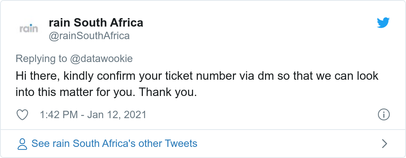Click the word "Tweets" in the footer link
Viewport: 406px width, 158px height.
(x=181, y=143)
